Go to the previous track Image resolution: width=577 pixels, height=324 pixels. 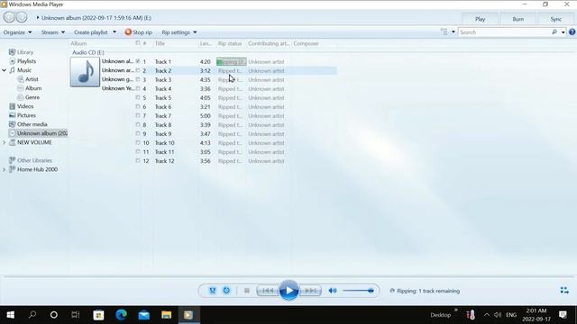pyautogui.click(x=268, y=291)
